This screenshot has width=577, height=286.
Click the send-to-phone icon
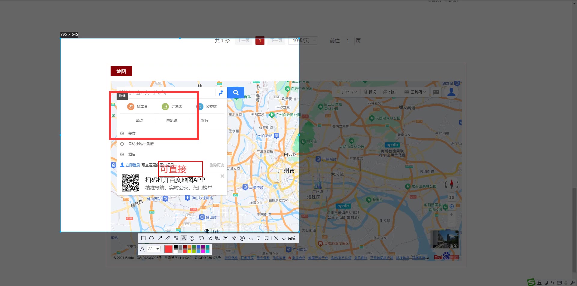pyautogui.click(x=258, y=238)
